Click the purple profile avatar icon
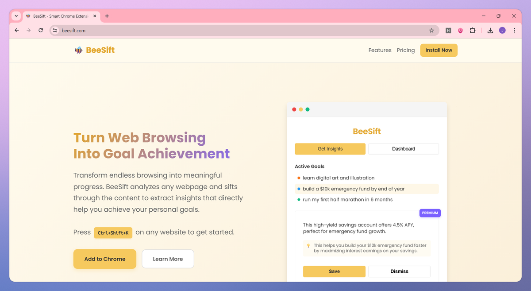 (502, 31)
